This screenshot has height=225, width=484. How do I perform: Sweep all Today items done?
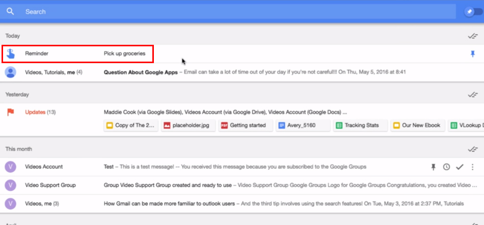[473, 36]
